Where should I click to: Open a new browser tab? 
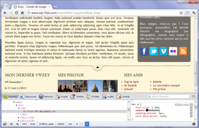tap(55, 7)
